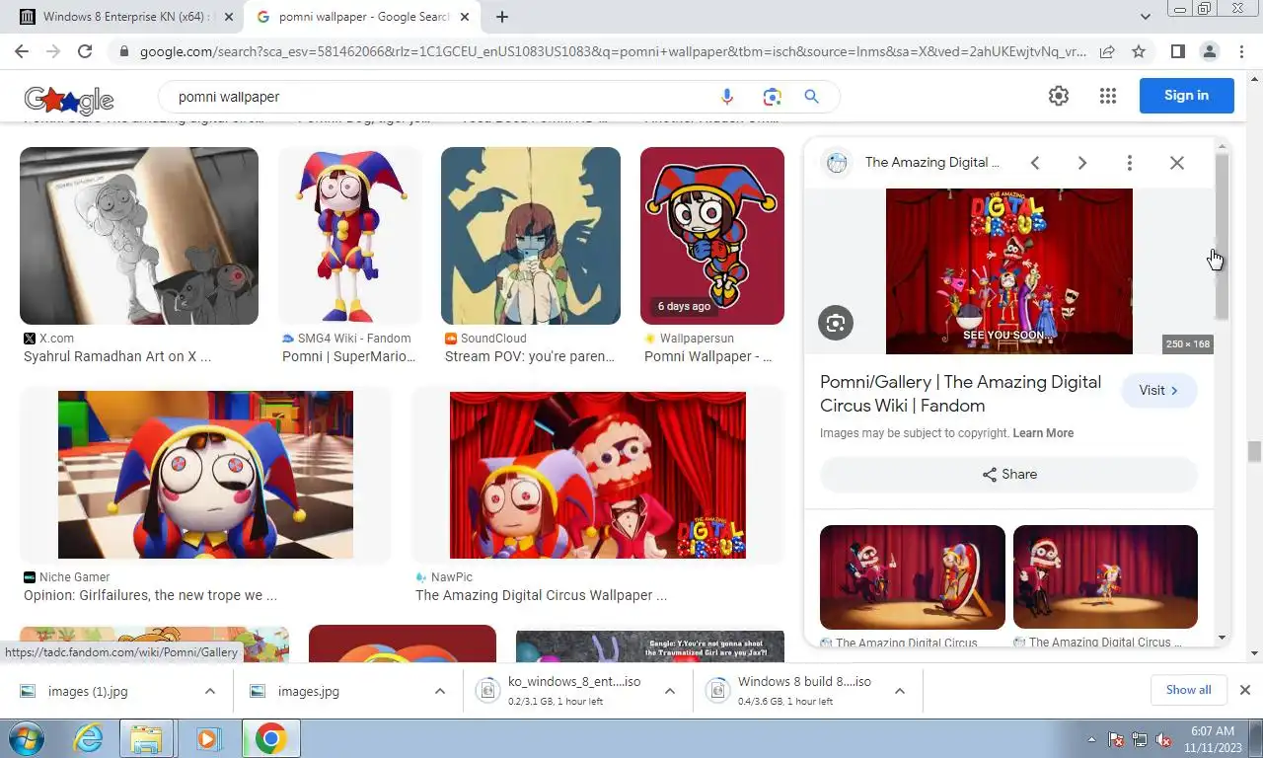Open the downloaded images (1).jpg file
This screenshot has height=758, width=1263.
point(88,692)
